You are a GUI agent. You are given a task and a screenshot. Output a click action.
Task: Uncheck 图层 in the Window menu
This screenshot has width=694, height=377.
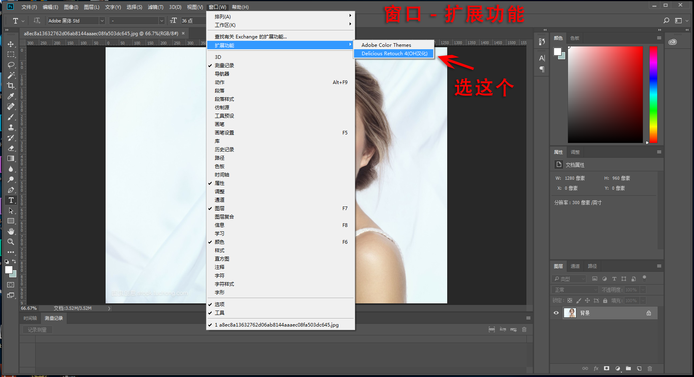click(220, 208)
